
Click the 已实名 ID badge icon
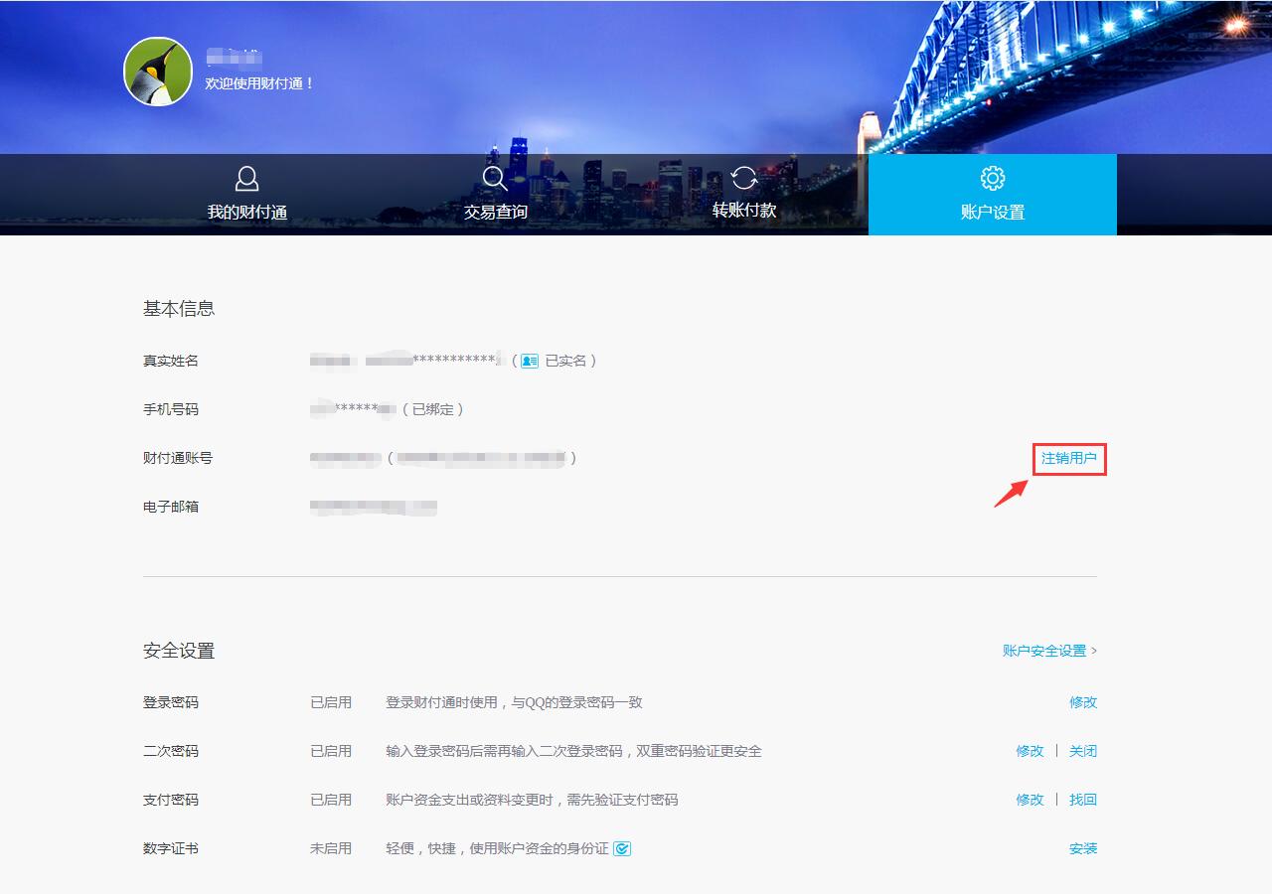pyautogui.click(x=528, y=360)
